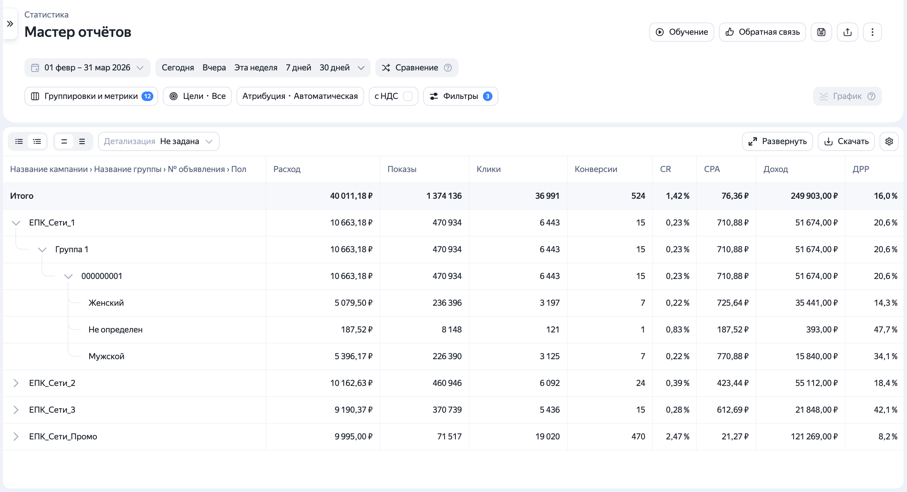
Task: Toggle the с НДС checkbox
Action: pos(408,96)
